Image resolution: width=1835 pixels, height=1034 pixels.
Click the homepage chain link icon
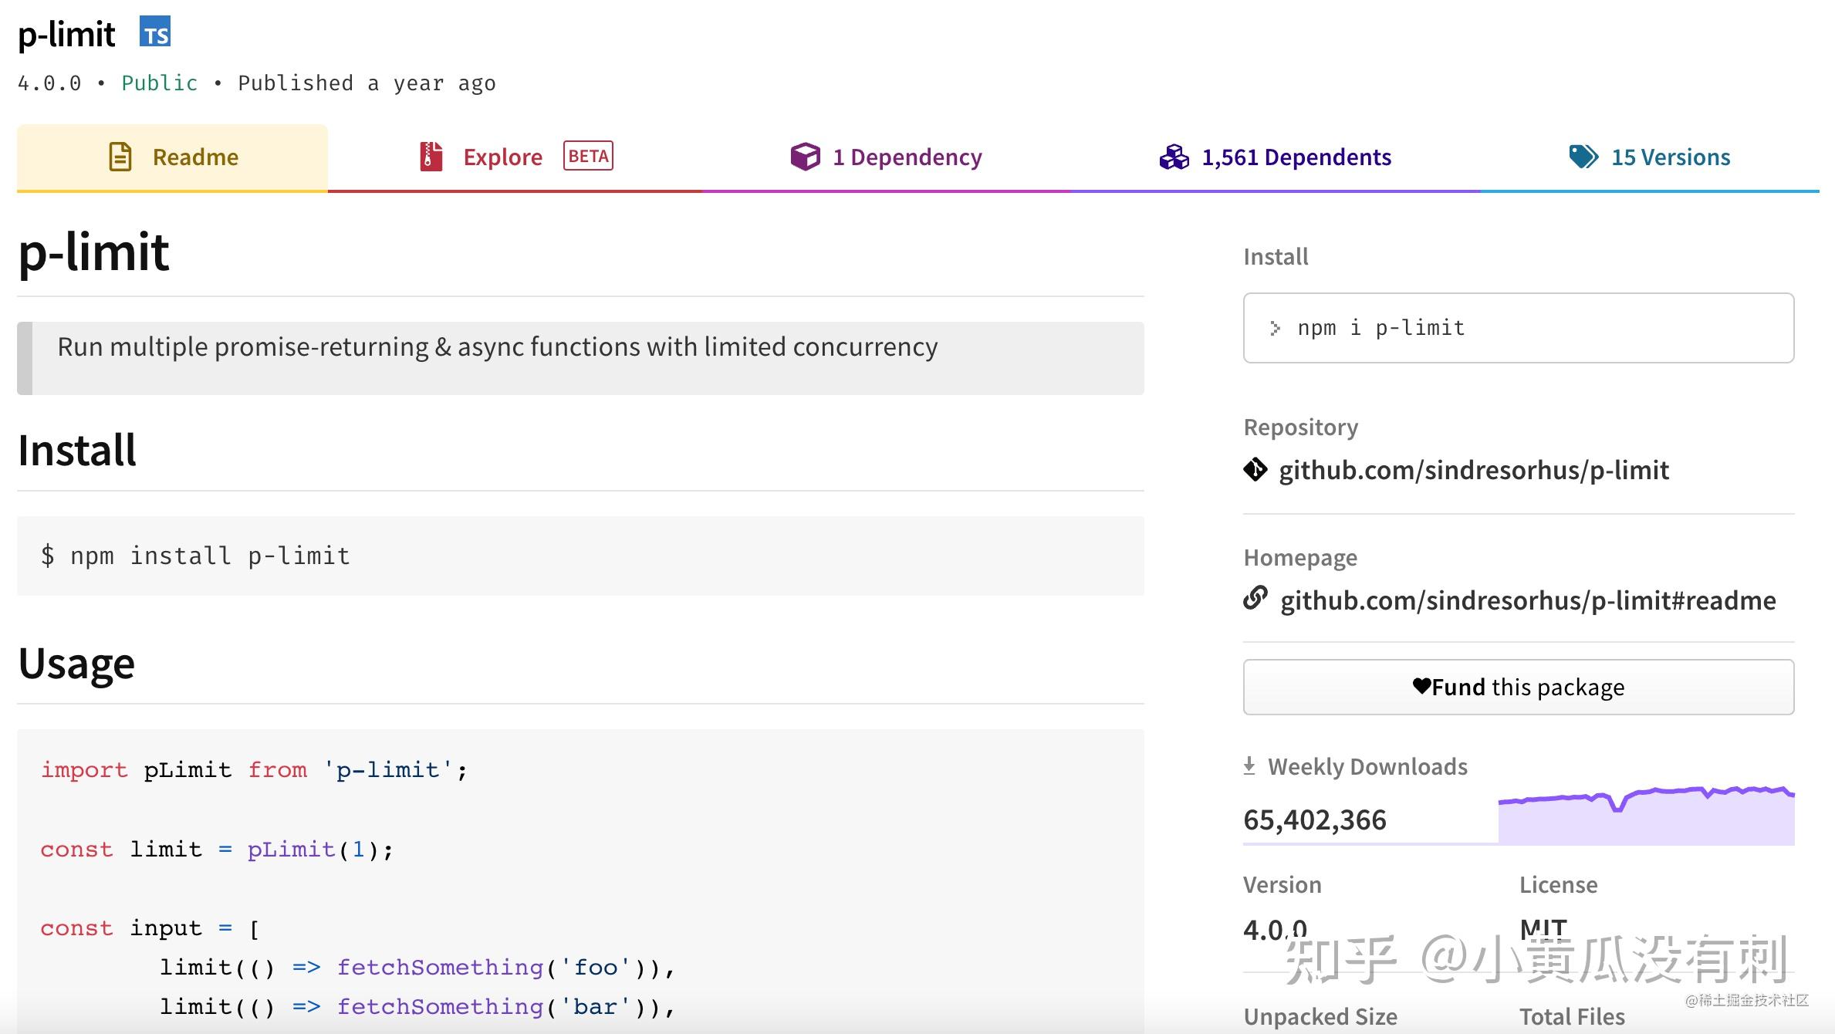tap(1255, 598)
